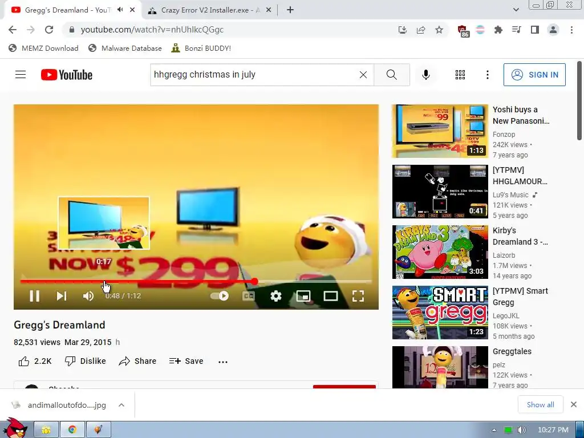Image resolution: width=584 pixels, height=438 pixels.
Task: Open media control icon in toolbar
Action: [516, 30]
